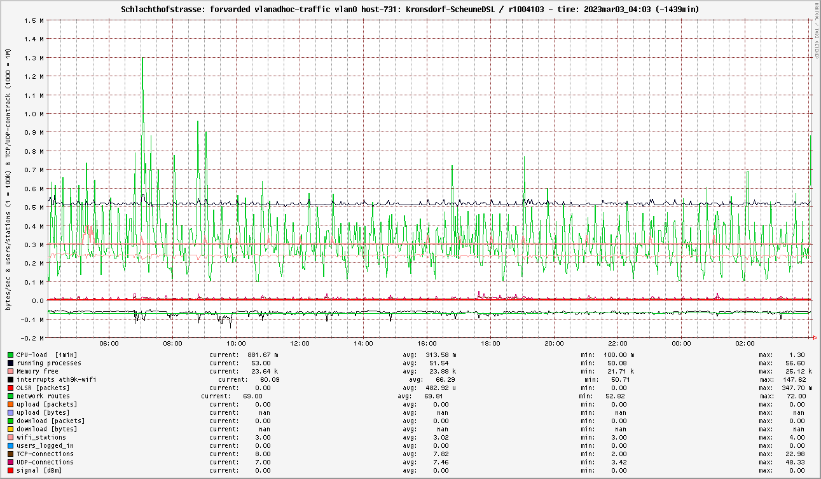Click the 'UDP-connections' legend label

(x=45, y=462)
